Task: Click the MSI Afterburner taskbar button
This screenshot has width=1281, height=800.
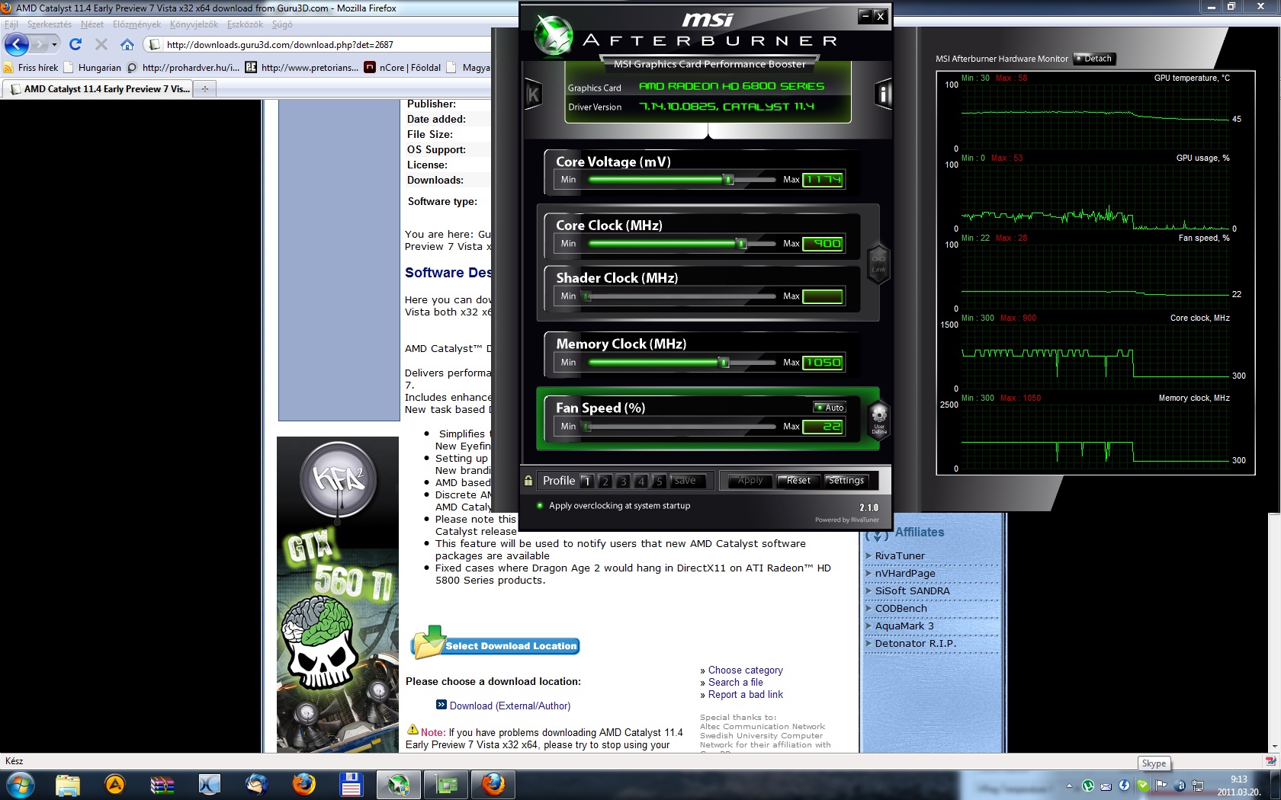Action: click(x=398, y=785)
